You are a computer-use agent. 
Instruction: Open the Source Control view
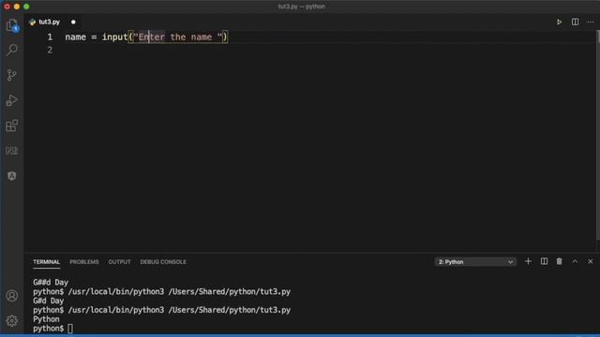click(12, 75)
